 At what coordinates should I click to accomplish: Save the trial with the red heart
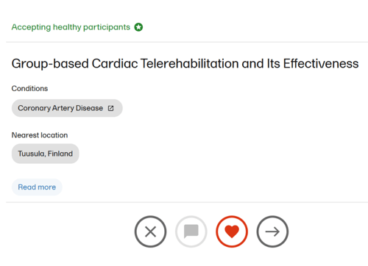coord(232,231)
